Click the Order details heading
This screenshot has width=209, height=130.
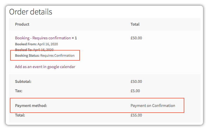pyautogui.click(x=31, y=12)
